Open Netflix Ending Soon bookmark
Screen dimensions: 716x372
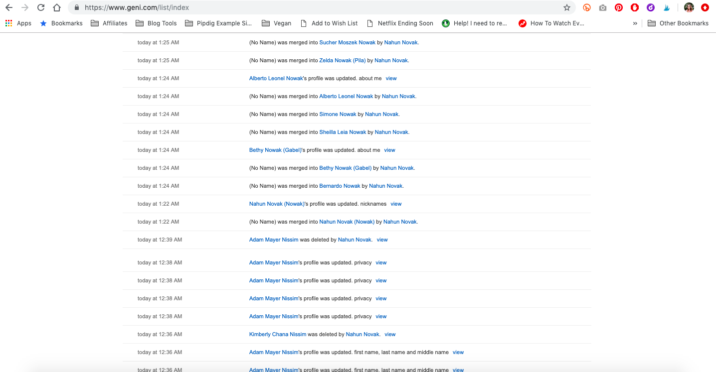coord(400,23)
